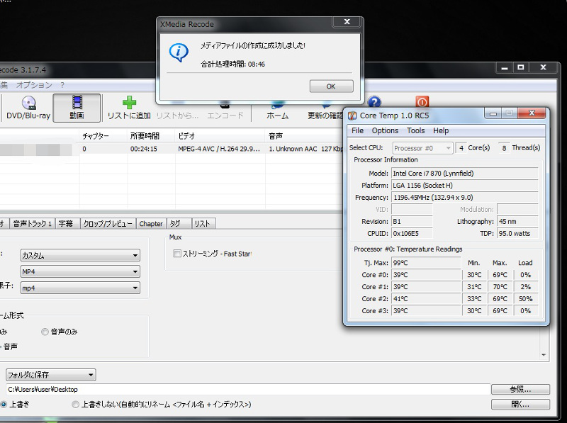Click the Intel Core i7 870 model field
The width and height of the screenshot is (567, 423).
465,173
